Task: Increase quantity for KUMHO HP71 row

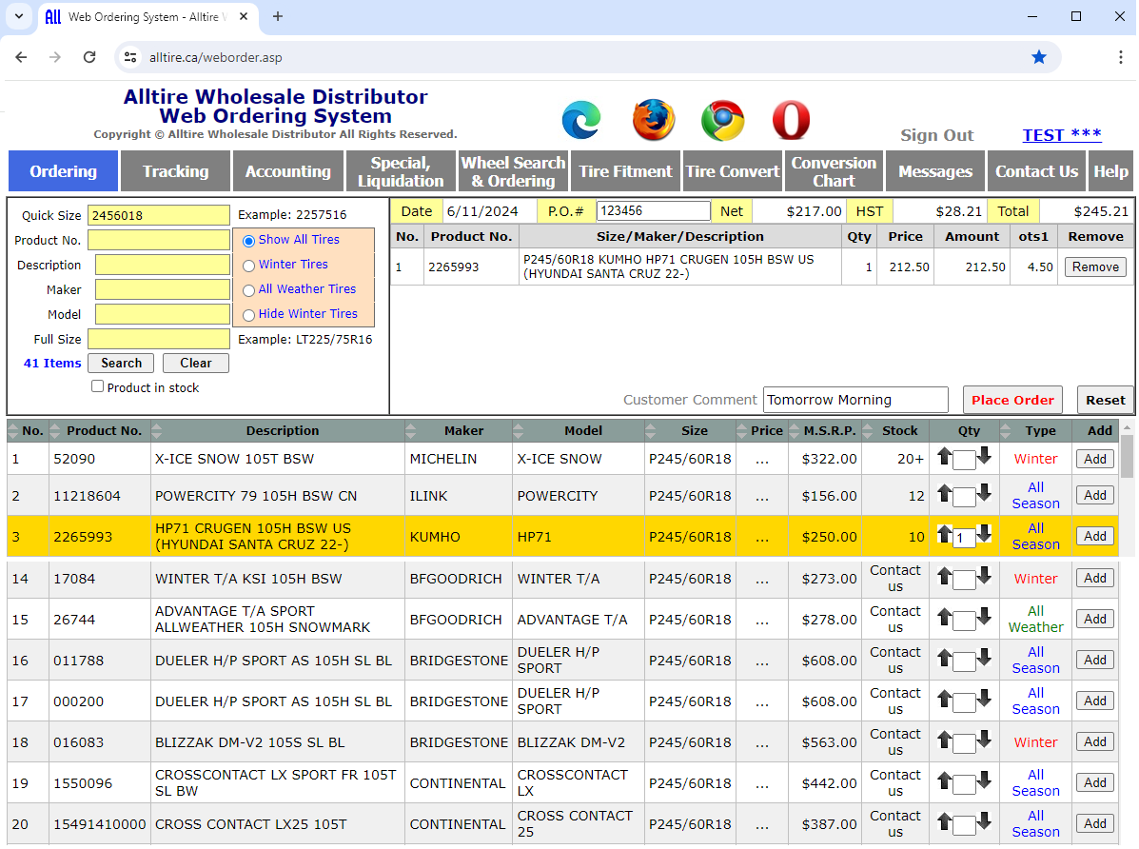Action: click(x=944, y=534)
